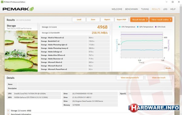This screenshot has width=182, height=115.
Task: Click View raw SystemInfo
Action: click(x=130, y=78)
